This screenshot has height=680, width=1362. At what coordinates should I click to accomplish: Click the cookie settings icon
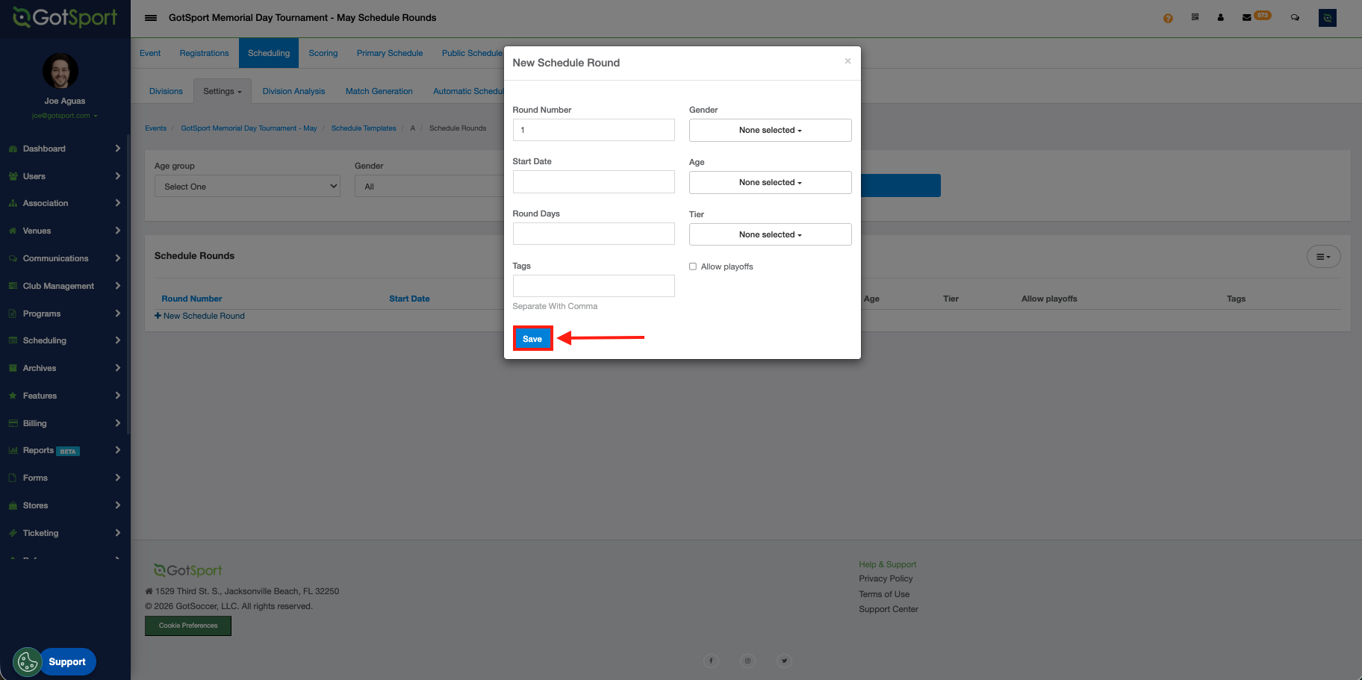28,661
